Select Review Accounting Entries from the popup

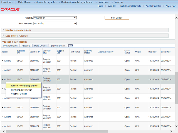pyautogui.click(x=24, y=86)
